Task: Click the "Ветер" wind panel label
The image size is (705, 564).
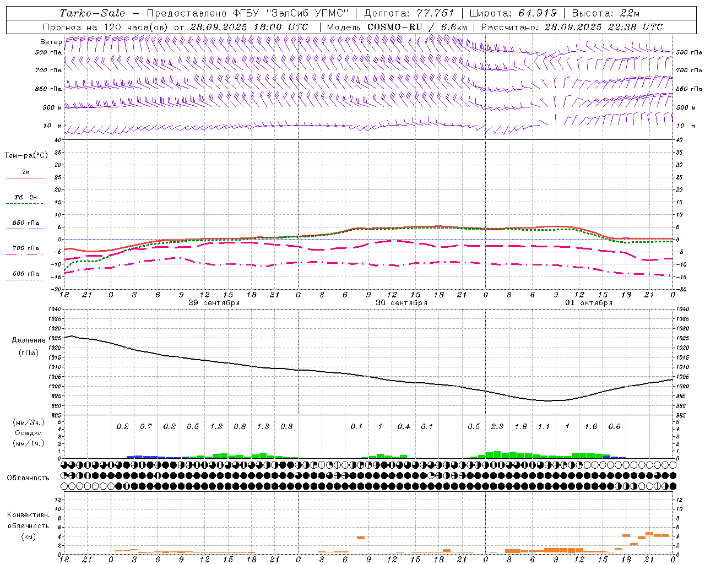Action: [51, 42]
